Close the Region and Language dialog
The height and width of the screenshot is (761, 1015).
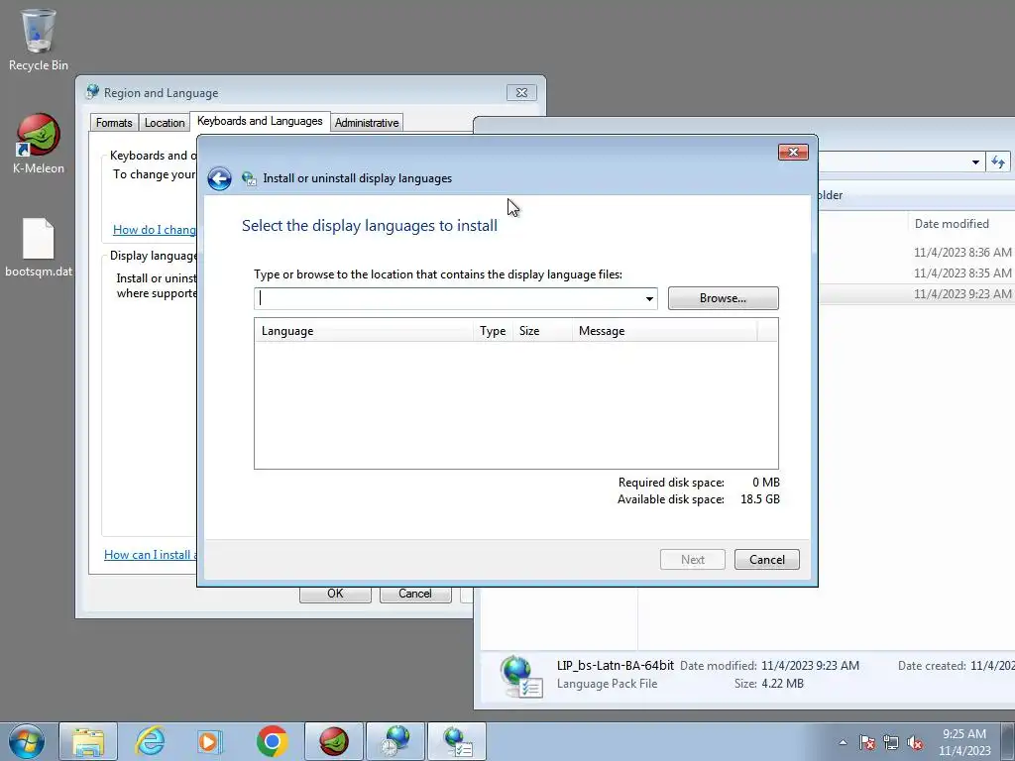click(521, 92)
